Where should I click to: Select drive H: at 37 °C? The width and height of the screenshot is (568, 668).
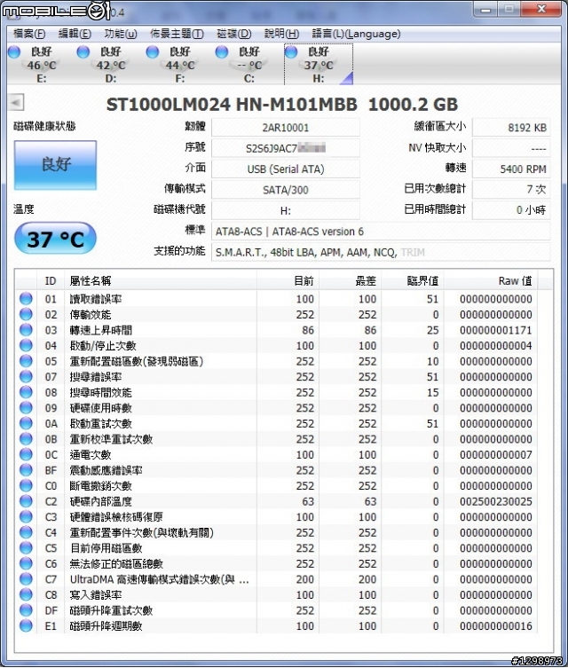(x=319, y=65)
